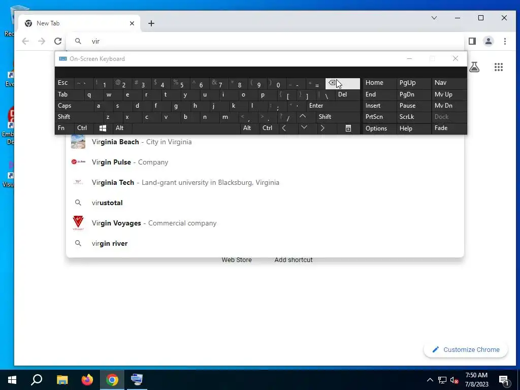Click the Nav key on keyboard
520x390 pixels.
tap(449, 84)
